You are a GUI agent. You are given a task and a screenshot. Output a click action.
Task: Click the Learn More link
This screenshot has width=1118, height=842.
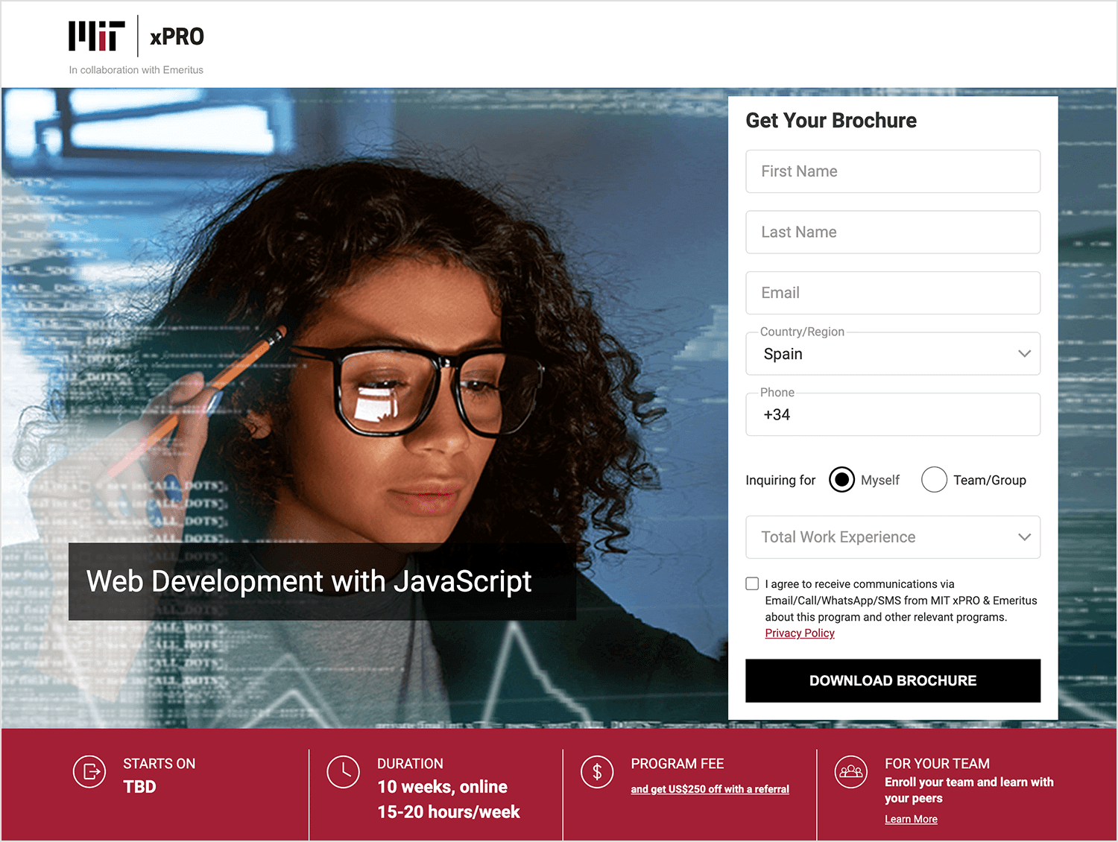tap(911, 818)
